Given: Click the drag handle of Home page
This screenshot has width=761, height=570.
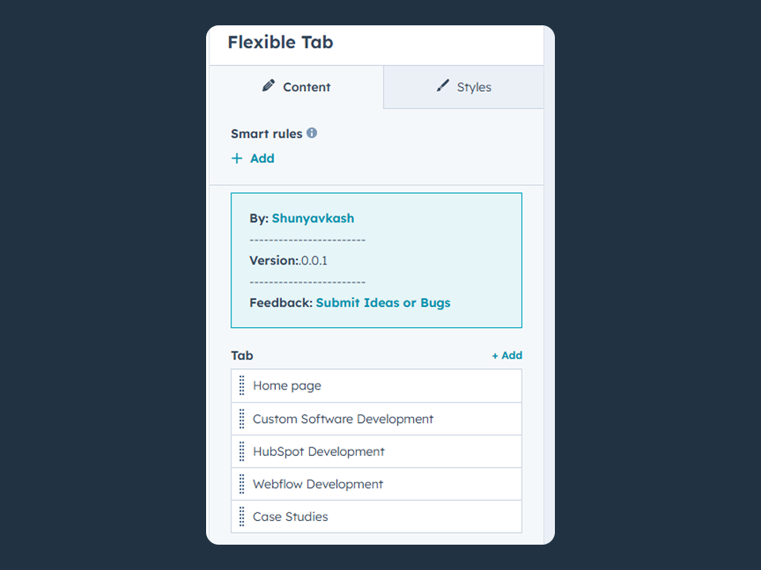Looking at the screenshot, I should pos(242,386).
